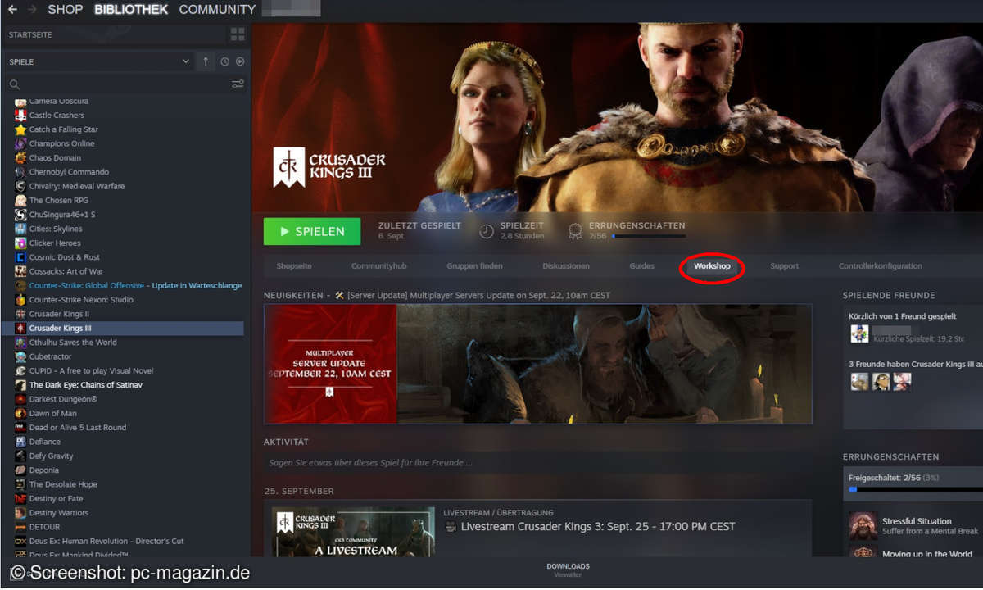
Task: Open the Server Update news headline
Action: pos(478,295)
